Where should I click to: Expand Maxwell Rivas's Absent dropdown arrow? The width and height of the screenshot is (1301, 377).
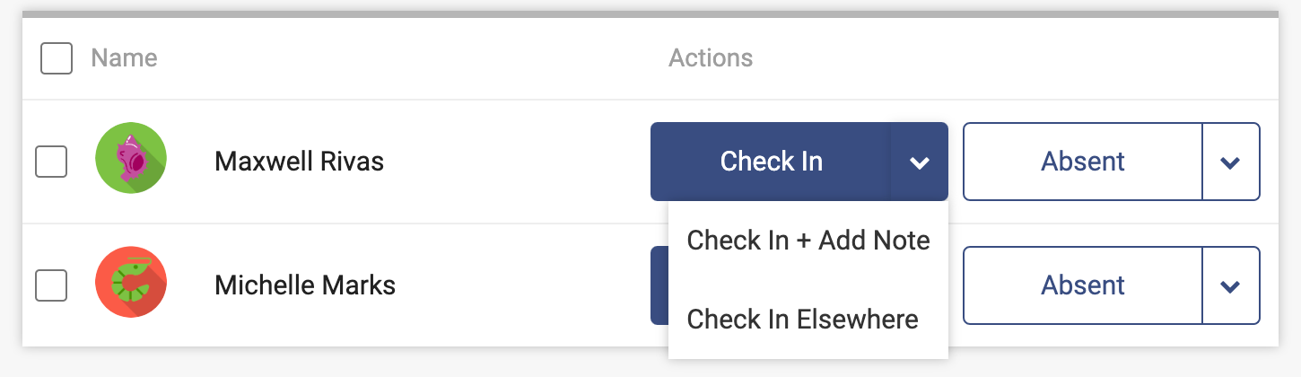(x=1230, y=162)
